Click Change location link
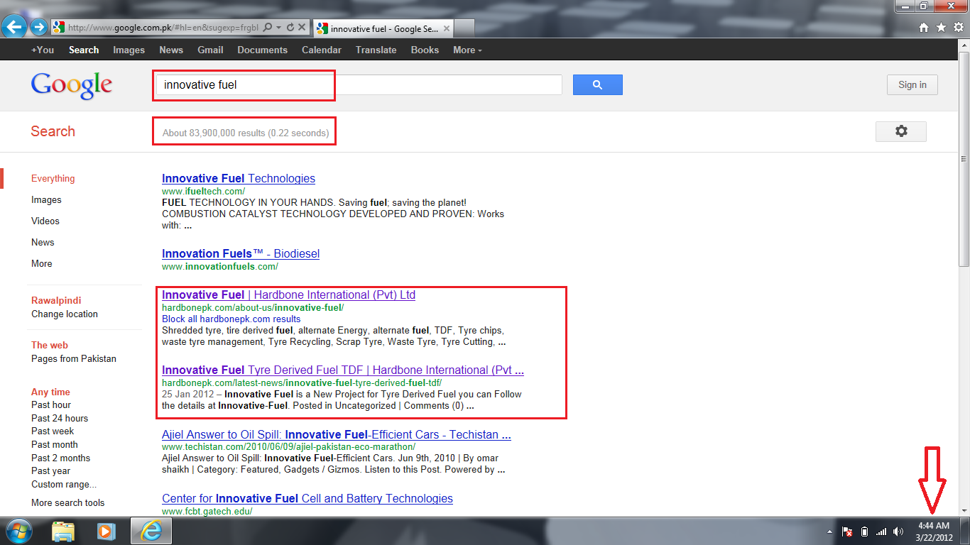970x545 pixels. [x=65, y=314]
